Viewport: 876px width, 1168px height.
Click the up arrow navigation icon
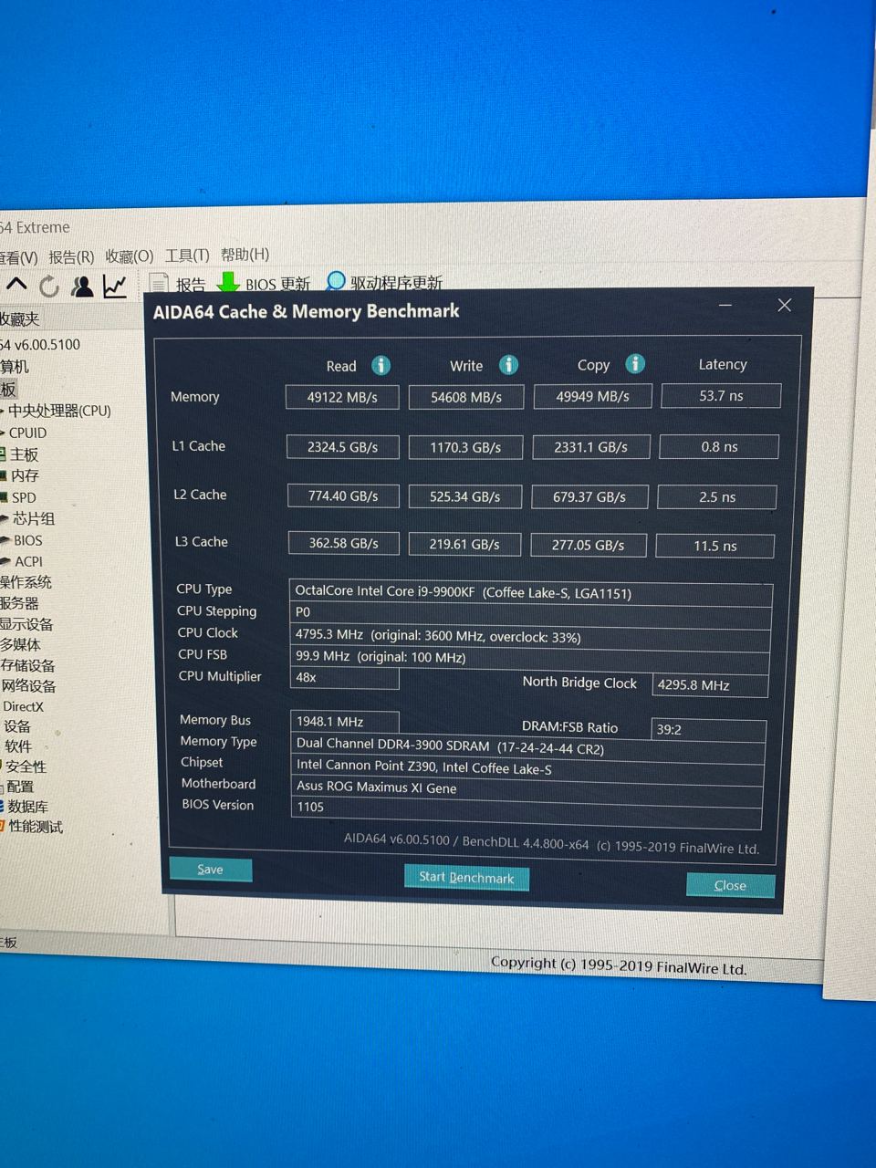[16, 285]
